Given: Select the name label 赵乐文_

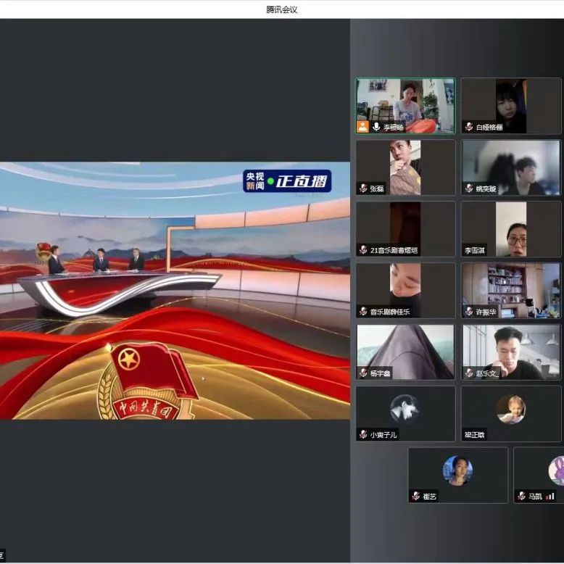Looking at the screenshot, I should click(x=487, y=373).
